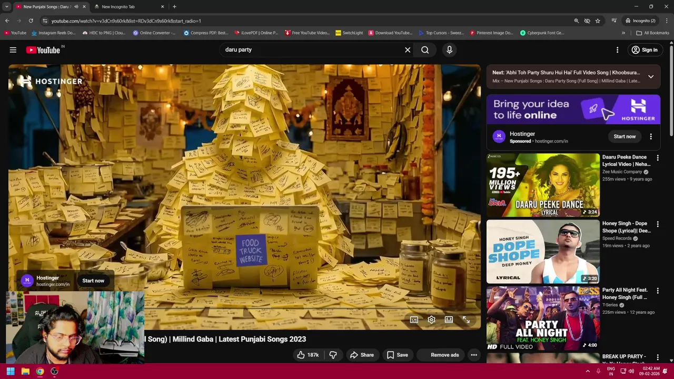Close the New Incognito Tab

(162, 7)
